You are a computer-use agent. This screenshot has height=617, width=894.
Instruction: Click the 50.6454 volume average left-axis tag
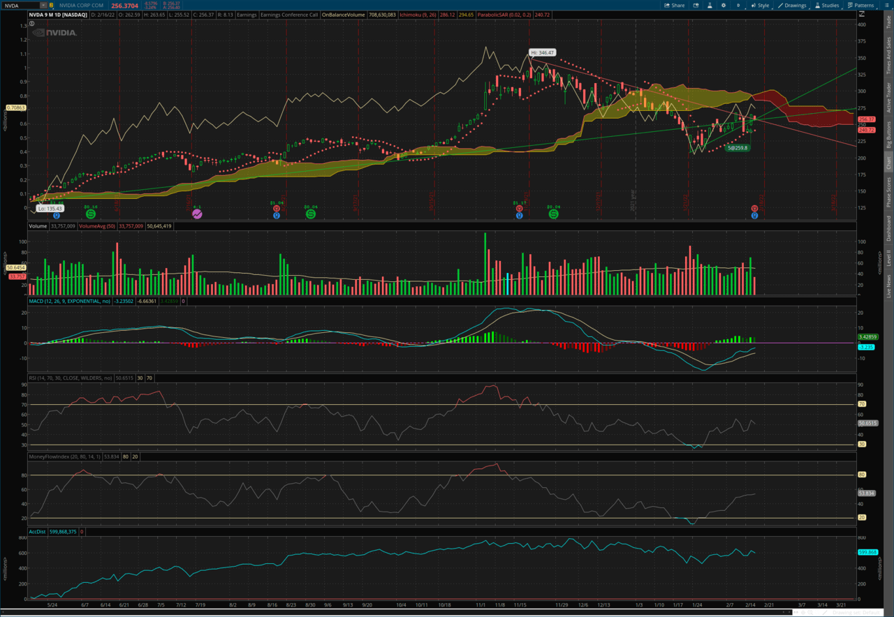(x=15, y=267)
